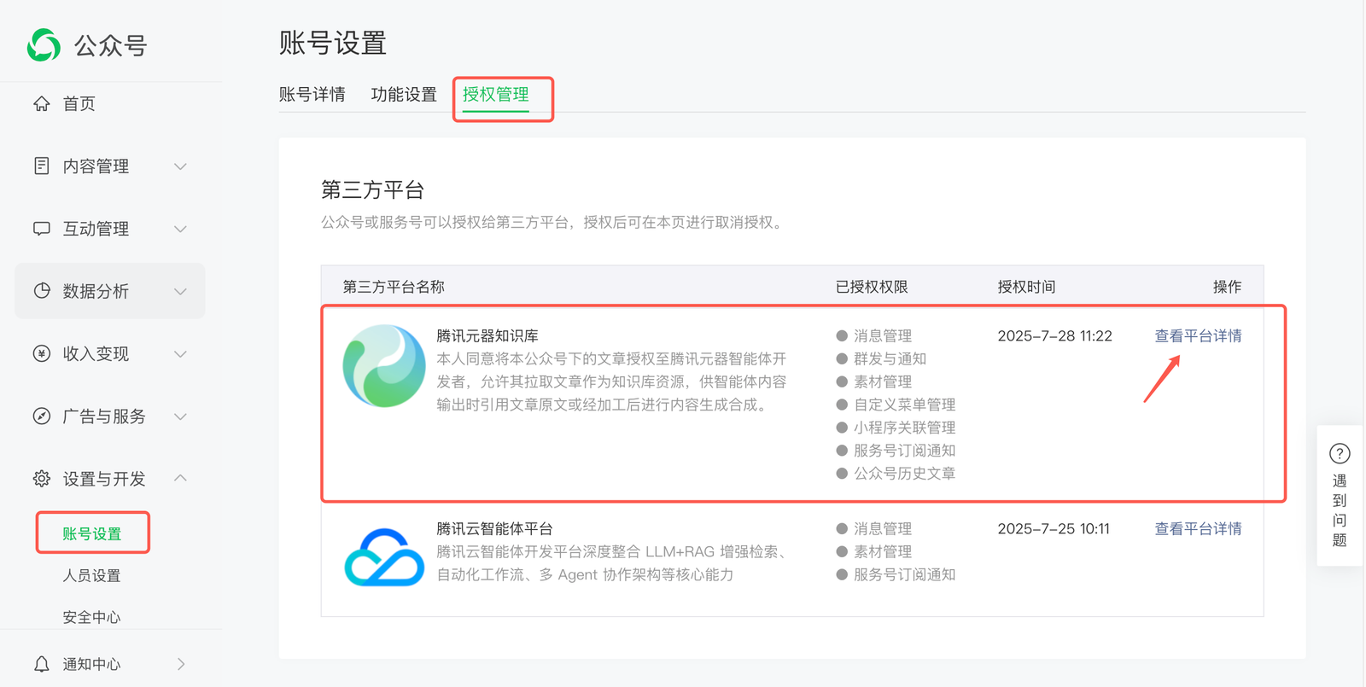The image size is (1366, 687).
Task: Open 查看平台详情 for 腾讯云智能体平台
Action: click(x=1198, y=529)
